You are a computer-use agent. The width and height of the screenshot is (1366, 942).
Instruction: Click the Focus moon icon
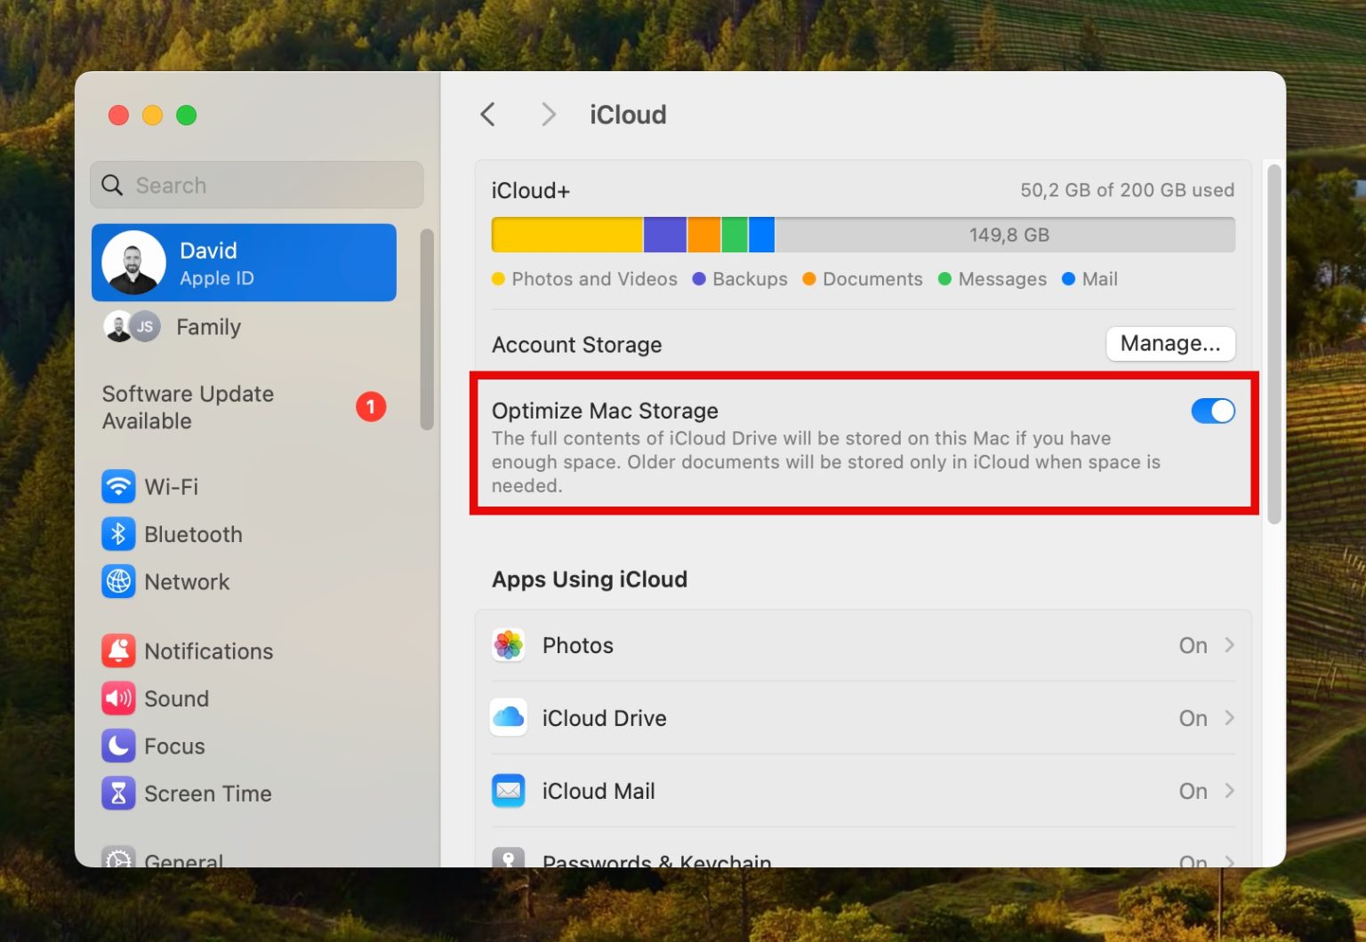point(118,746)
